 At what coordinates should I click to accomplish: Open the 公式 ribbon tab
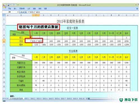click(x=29, y=9)
